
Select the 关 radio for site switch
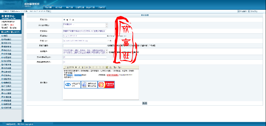pyautogui.click(x=71, y=20)
